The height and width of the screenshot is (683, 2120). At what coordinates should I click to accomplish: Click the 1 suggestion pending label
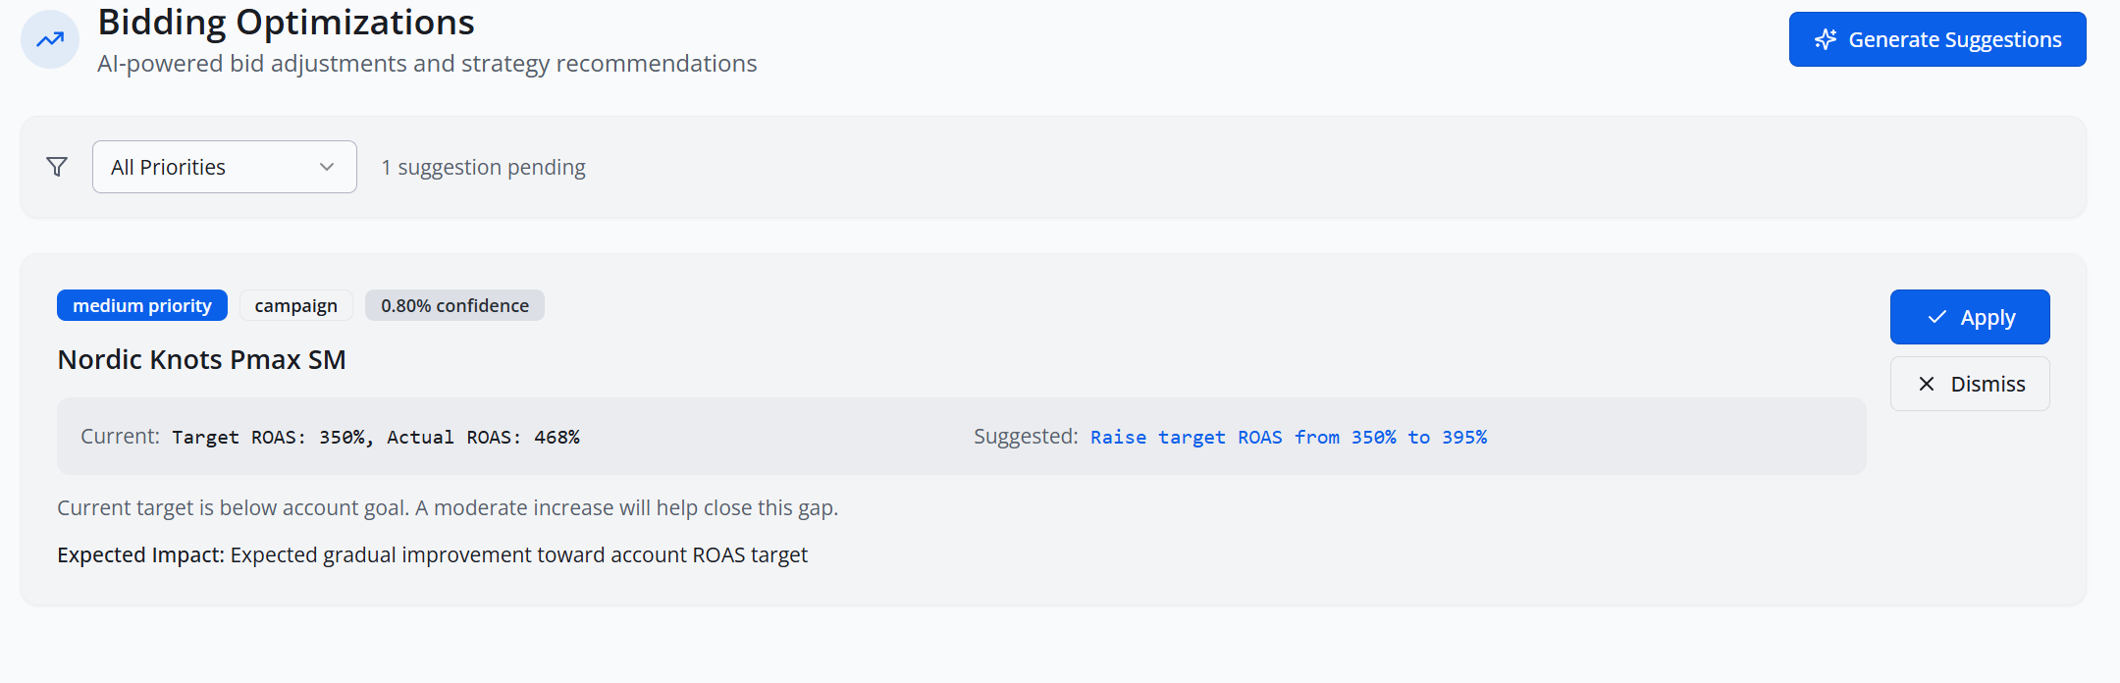click(483, 167)
